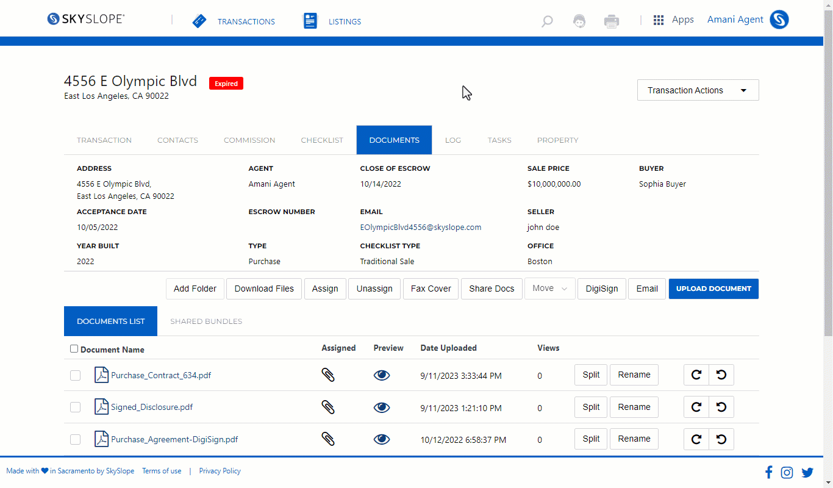Click the printer icon in header
The width and height of the screenshot is (833, 488).
tap(612, 21)
